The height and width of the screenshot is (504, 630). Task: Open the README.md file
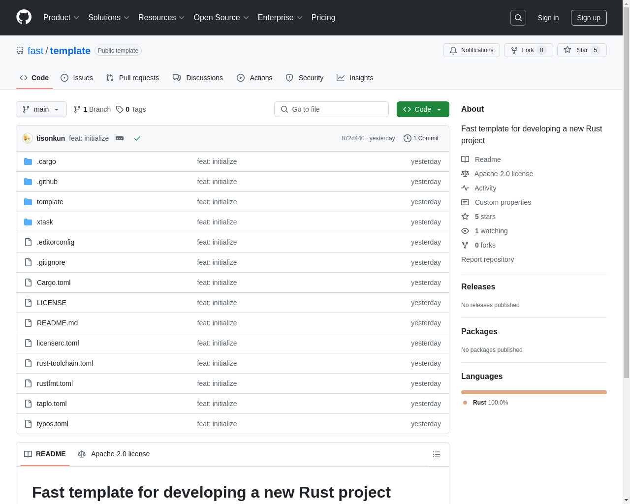(57, 323)
